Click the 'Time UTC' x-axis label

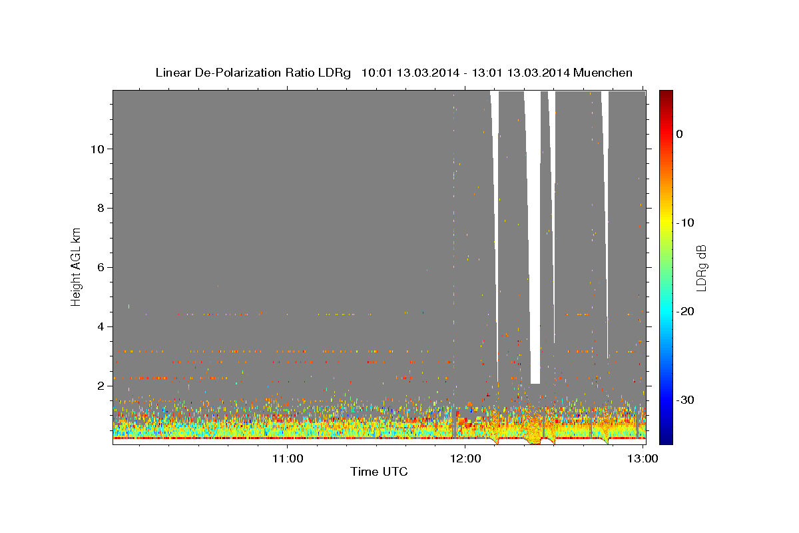click(x=379, y=472)
